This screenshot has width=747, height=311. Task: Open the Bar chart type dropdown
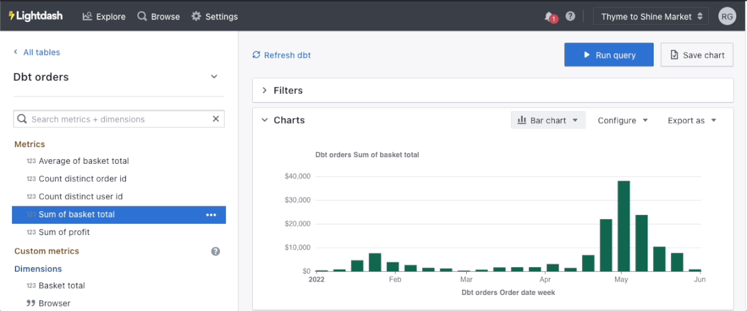click(x=548, y=121)
